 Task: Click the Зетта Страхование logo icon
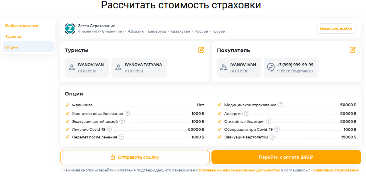coord(70,29)
